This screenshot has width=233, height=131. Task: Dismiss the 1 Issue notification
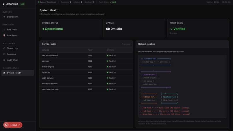point(19,125)
